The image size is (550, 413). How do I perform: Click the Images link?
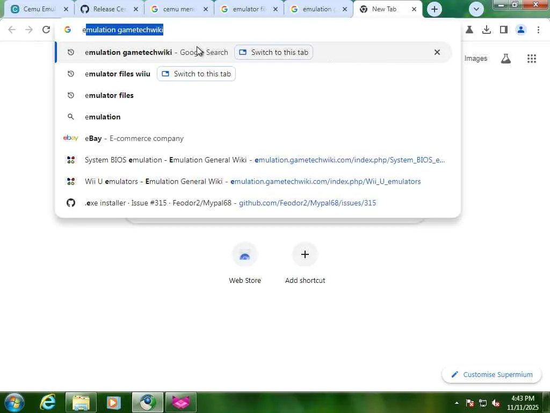(x=476, y=59)
